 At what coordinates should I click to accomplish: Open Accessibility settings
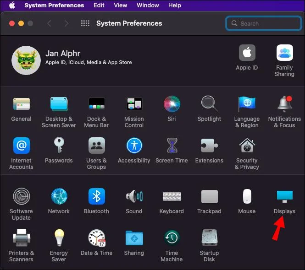click(134, 146)
